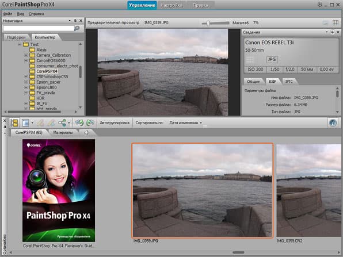Open the Сведения panel header menu arrow

[x=327, y=32]
